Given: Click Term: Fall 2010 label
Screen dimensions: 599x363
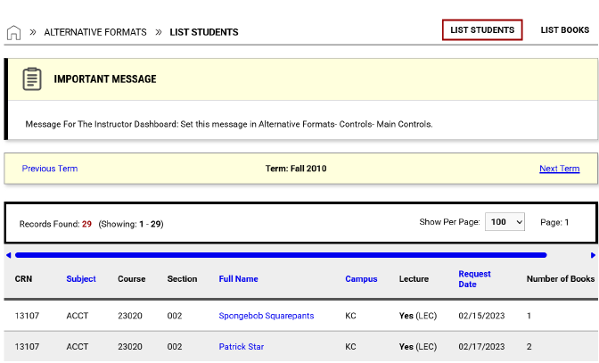Looking at the screenshot, I should 296,169.
